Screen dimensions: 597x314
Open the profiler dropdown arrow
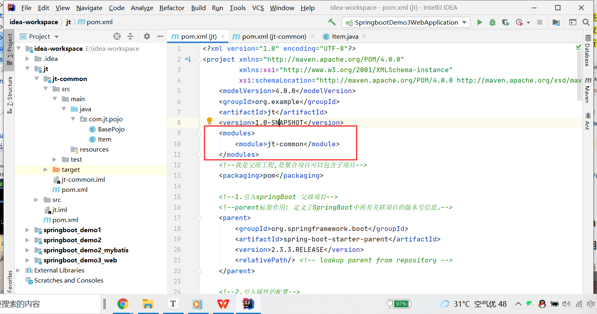pos(528,23)
